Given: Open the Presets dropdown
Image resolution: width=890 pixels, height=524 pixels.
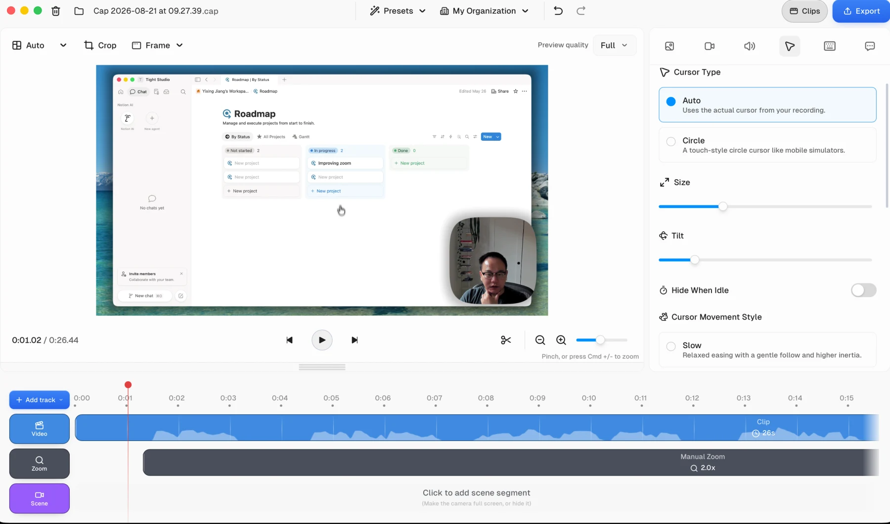Looking at the screenshot, I should point(398,11).
